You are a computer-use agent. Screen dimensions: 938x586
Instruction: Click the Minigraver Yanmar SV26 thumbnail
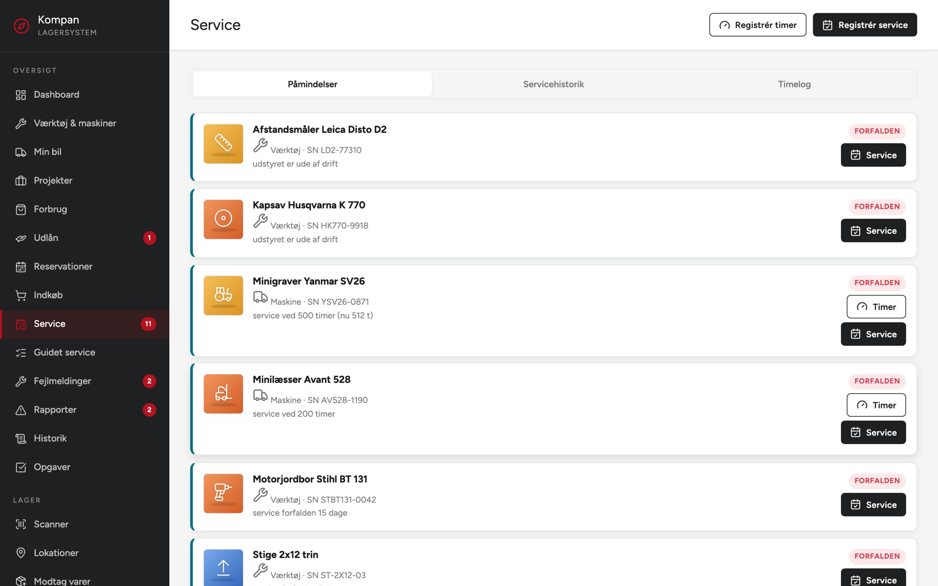point(223,295)
